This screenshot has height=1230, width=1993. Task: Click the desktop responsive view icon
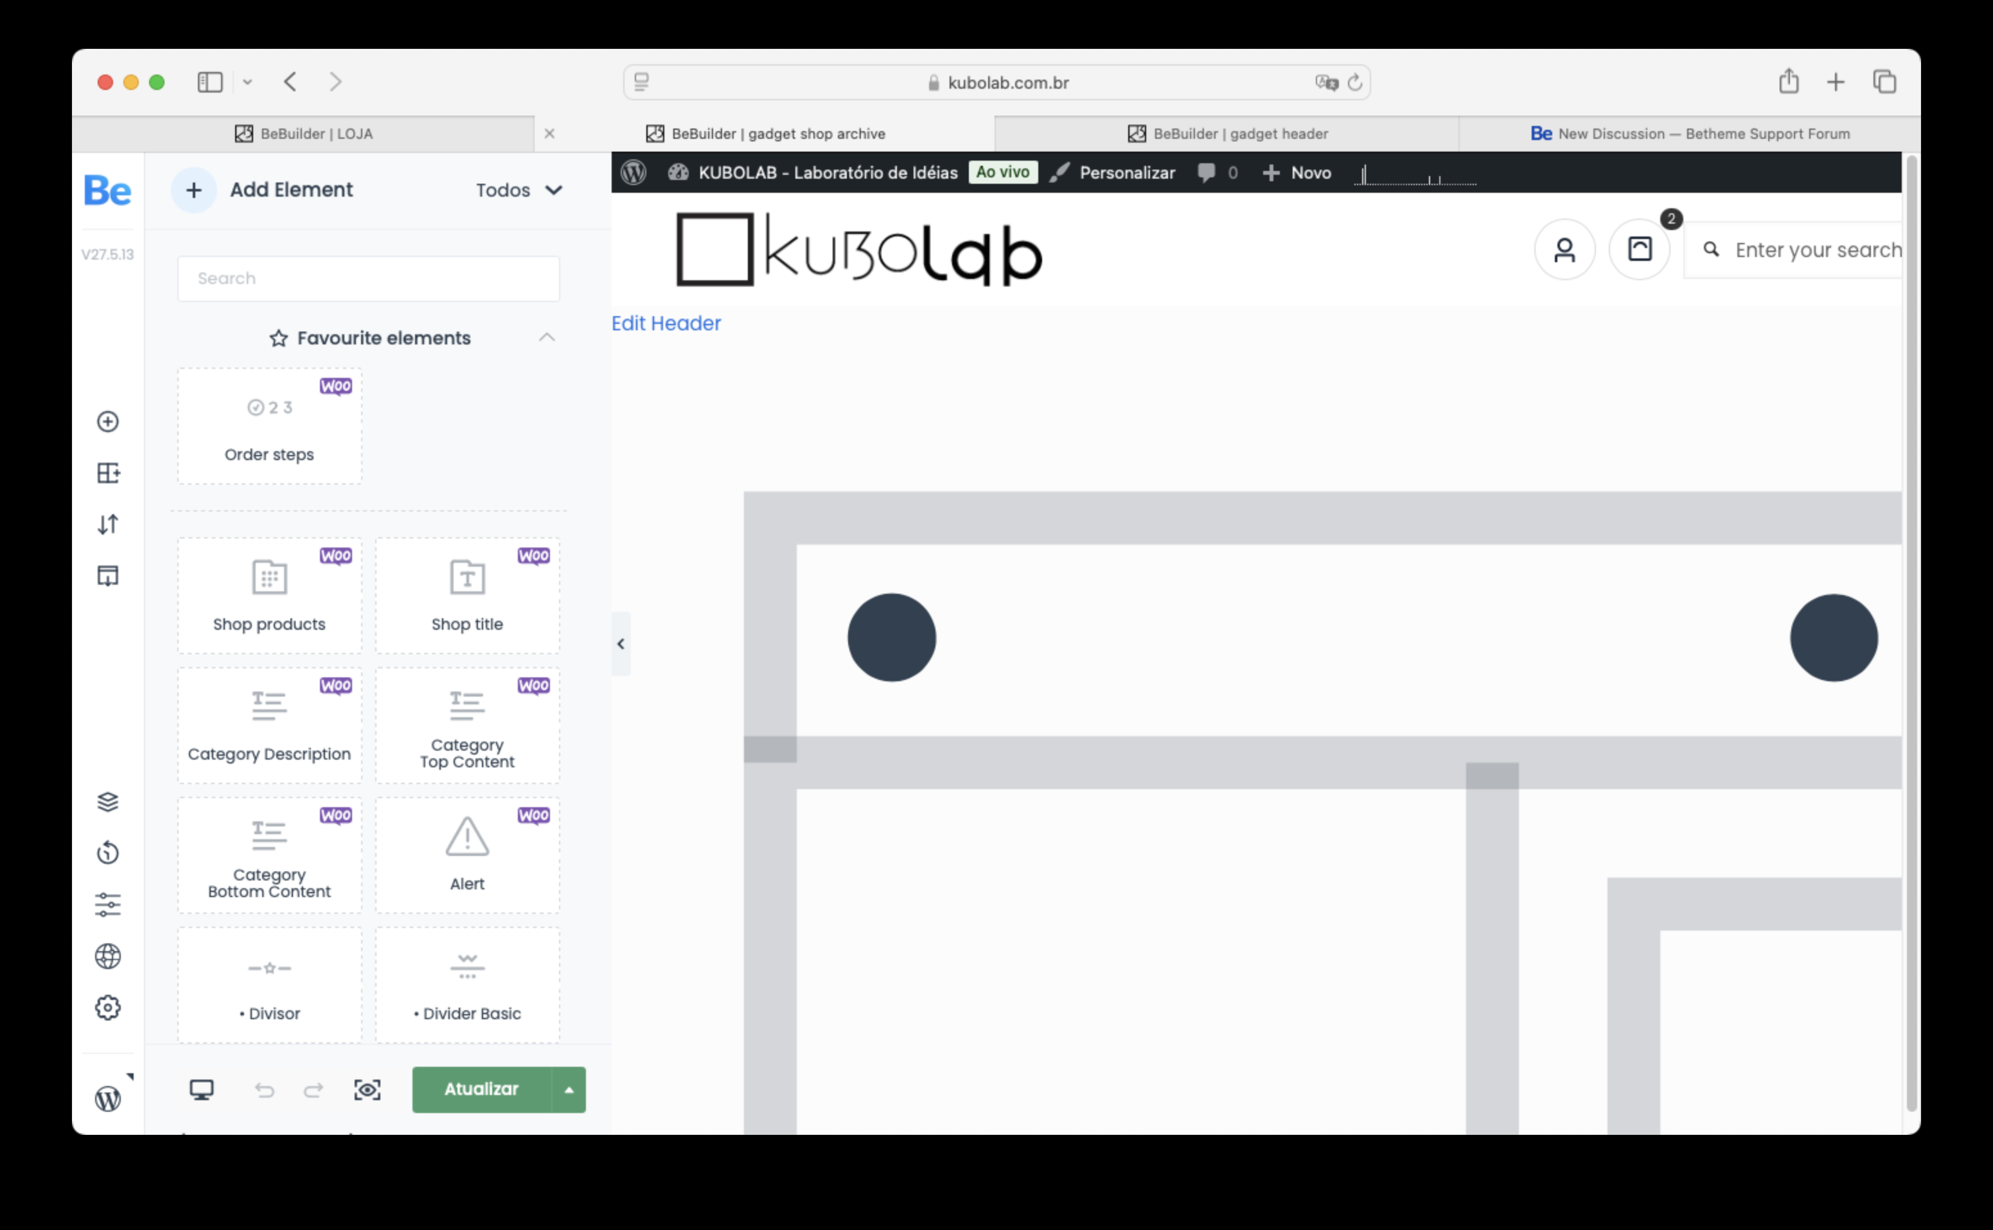point(202,1090)
